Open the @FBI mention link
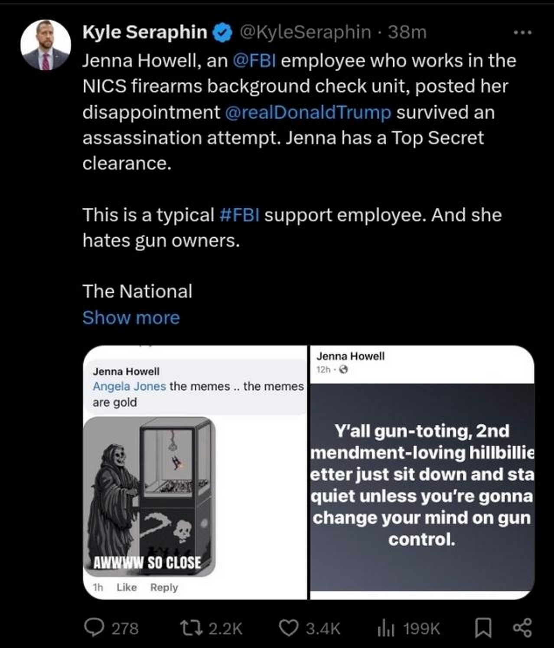 [x=254, y=61]
